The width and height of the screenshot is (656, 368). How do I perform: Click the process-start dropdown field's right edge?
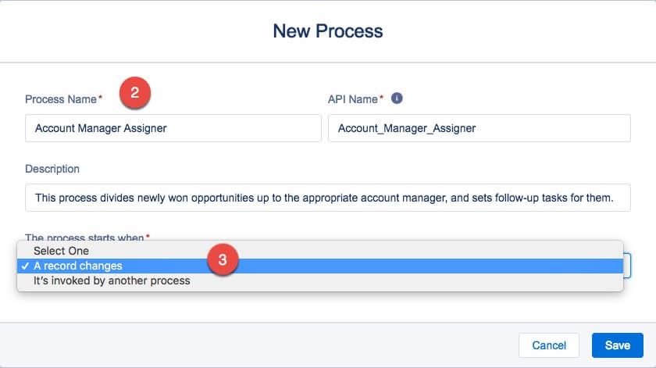627,266
